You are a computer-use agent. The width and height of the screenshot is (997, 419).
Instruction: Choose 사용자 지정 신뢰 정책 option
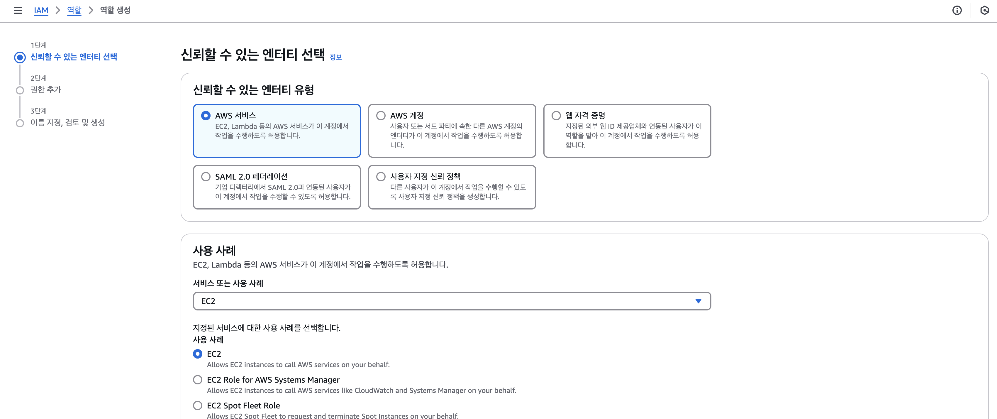coord(381,177)
